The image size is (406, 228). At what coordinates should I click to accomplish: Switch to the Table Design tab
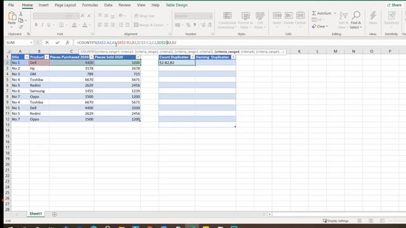tap(176, 5)
